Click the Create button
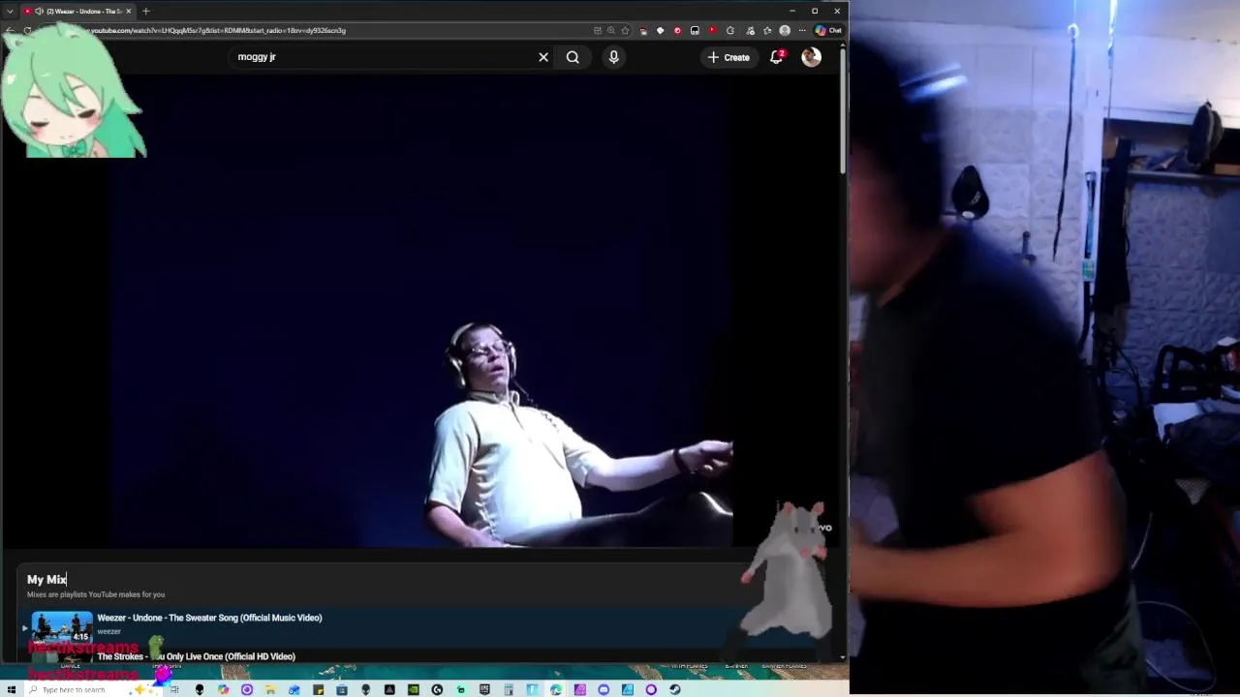The width and height of the screenshot is (1240, 697). click(728, 57)
